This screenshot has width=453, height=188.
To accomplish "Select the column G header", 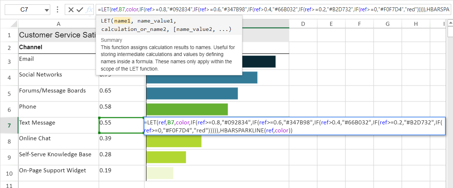I will click(388, 24).
